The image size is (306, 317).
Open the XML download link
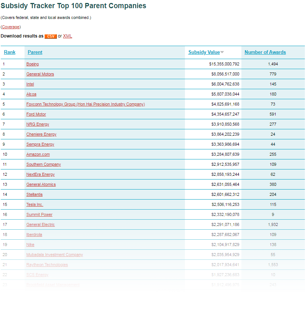click(x=68, y=36)
